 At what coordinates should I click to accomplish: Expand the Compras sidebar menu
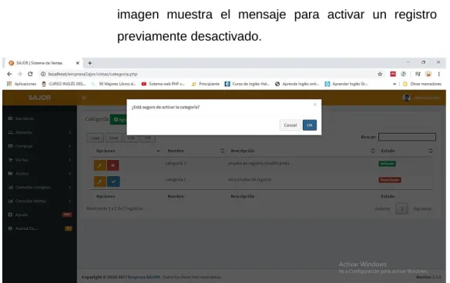pos(39,146)
